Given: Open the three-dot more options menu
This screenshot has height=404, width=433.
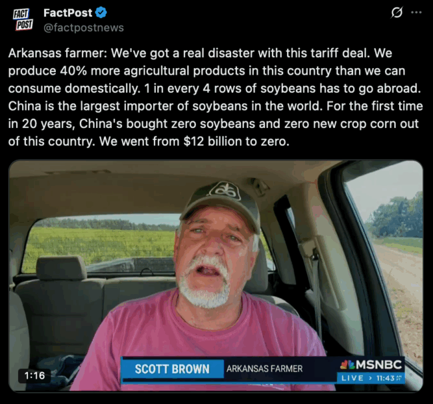Looking at the screenshot, I should pos(416,12).
